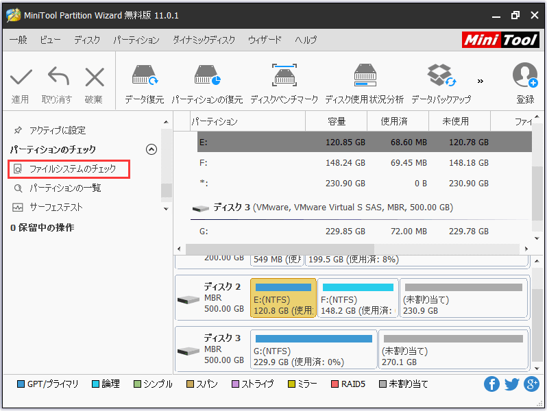
Task: Select 230.9 GB unallocated block on Disk 2
Action: point(463,298)
